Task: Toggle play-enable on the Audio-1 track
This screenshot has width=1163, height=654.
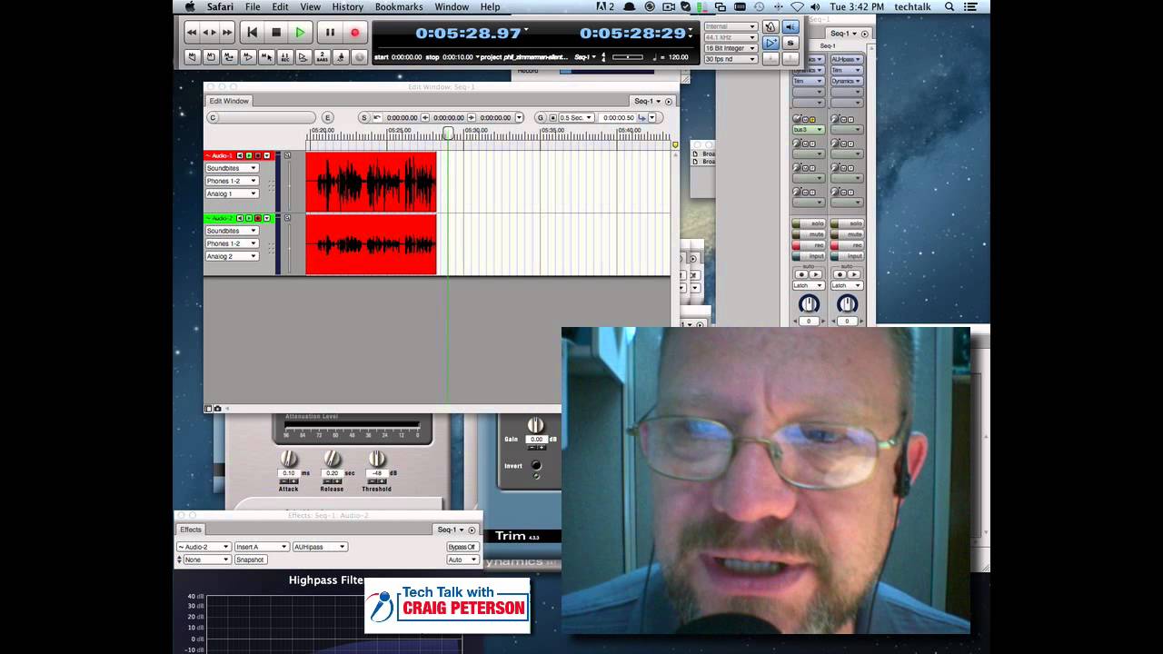Action: (249, 155)
